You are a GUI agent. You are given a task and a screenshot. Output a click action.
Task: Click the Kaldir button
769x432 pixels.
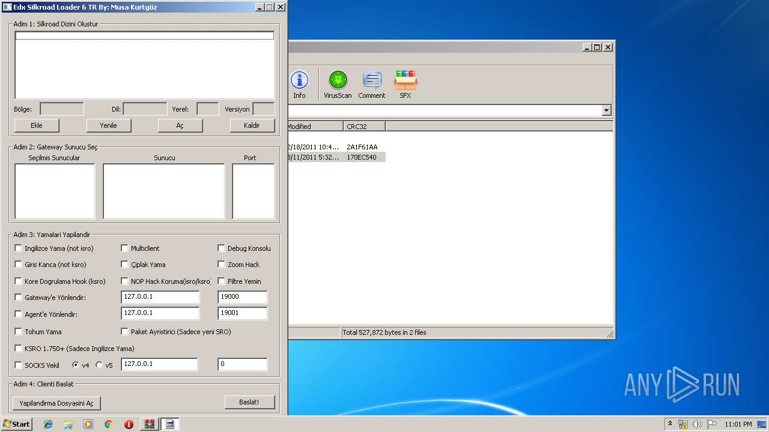[252, 125]
